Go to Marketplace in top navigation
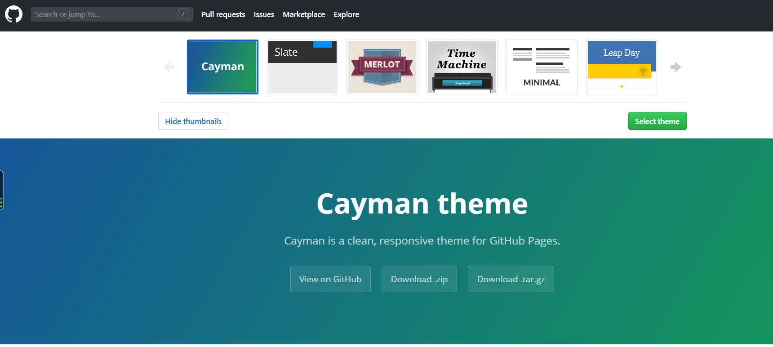 click(x=304, y=14)
